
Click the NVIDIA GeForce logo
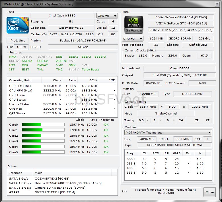pos(134,25)
